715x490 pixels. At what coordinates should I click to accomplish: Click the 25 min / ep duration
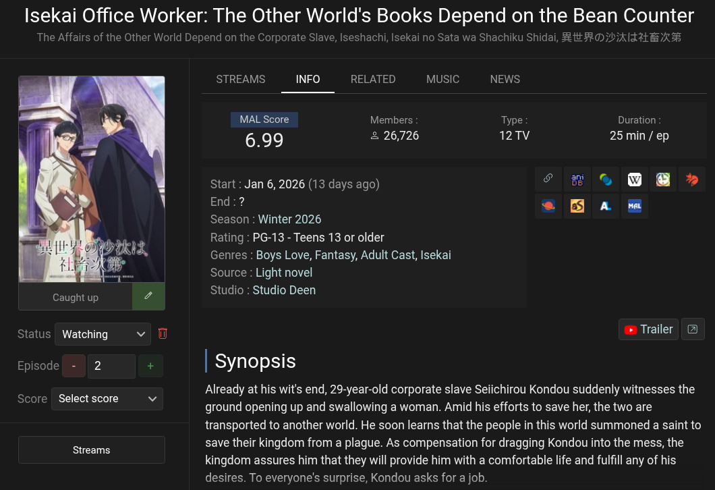coord(639,136)
